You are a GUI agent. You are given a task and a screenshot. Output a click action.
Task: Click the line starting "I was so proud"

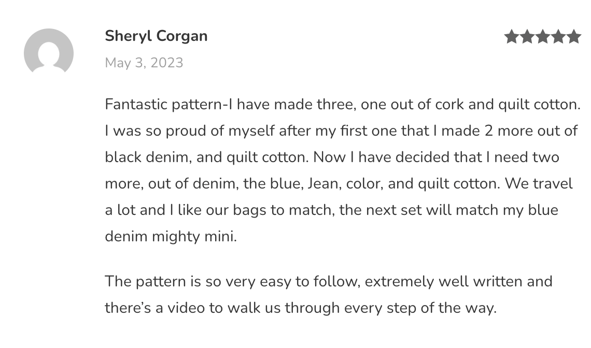point(341,131)
